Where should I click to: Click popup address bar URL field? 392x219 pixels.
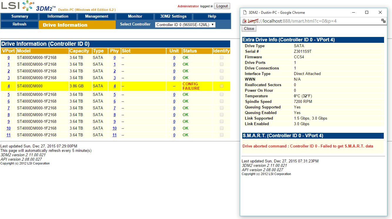point(313,21)
